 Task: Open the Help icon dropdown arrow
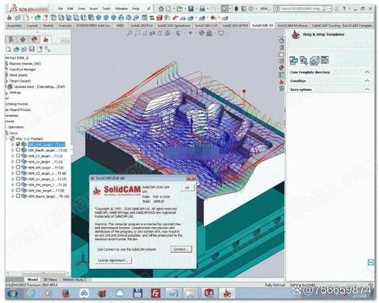click(349, 9)
